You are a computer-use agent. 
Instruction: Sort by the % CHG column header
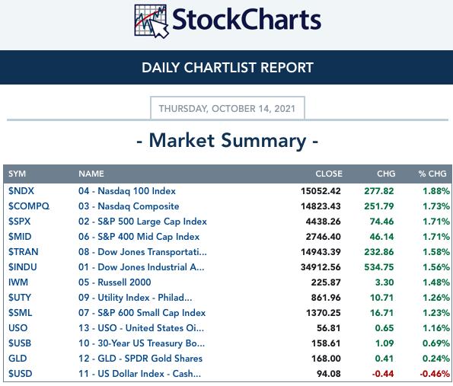(432, 174)
